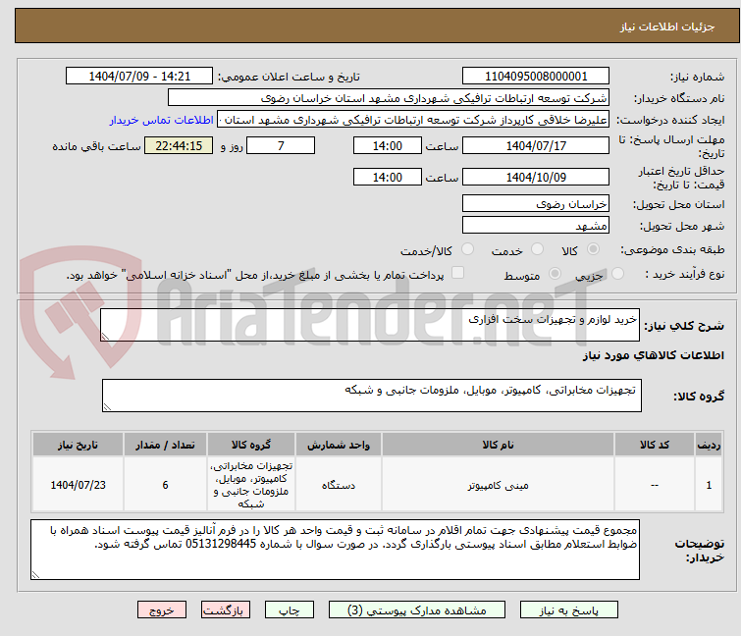Click the 'بازگشت' back button
741x636 pixels.
click(x=226, y=610)
